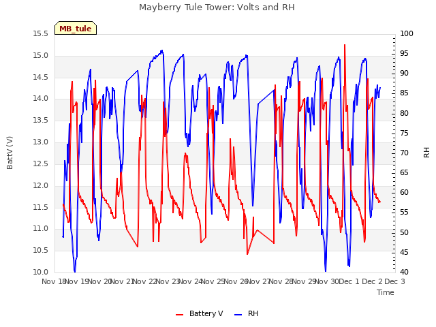Viewport: 436px width, 327px height.
Task: Select the RH legend label text
Action: pyautogui.click(x=253, y=313)
